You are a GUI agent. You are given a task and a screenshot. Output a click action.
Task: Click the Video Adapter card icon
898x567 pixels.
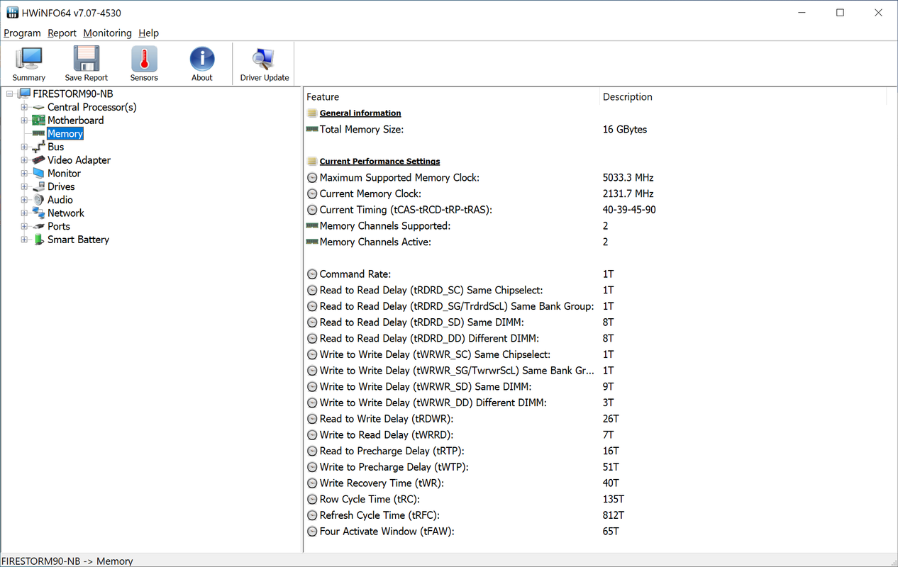38,160
